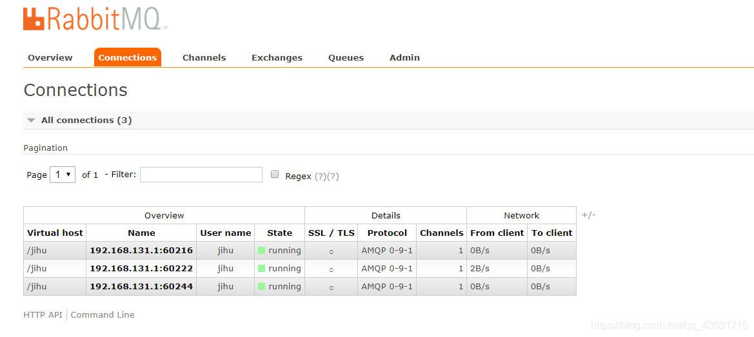Click the Overview group header
The width and height of the screenshot is (754, 337).
point(164,216)
